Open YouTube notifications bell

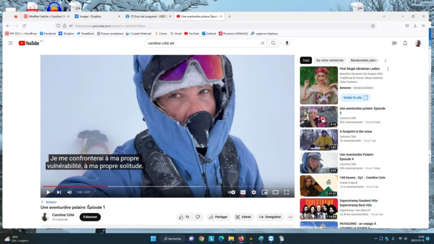pyautogui.click(x=405, y=43)
